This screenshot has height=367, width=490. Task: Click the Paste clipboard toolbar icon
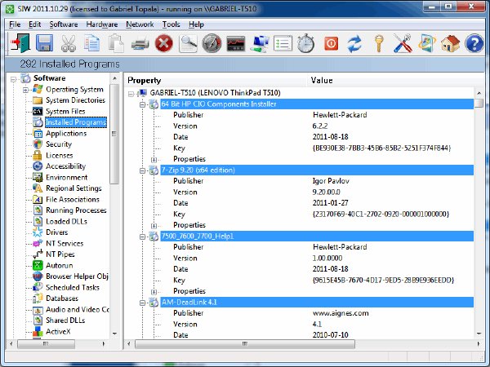coord(116,43)
